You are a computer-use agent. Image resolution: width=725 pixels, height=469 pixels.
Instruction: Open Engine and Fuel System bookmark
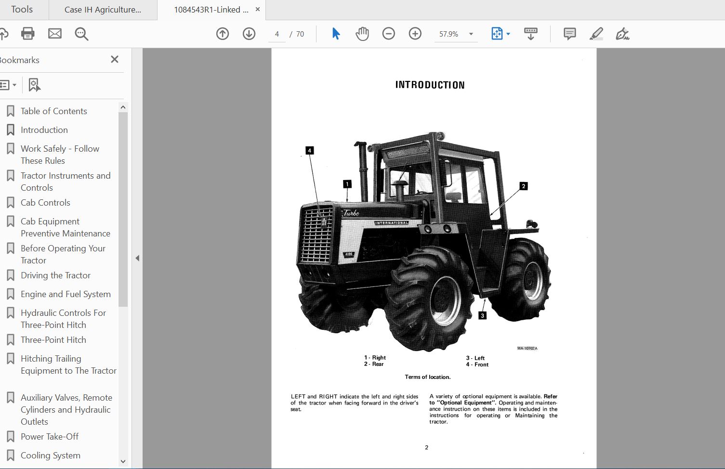[66, 294]
